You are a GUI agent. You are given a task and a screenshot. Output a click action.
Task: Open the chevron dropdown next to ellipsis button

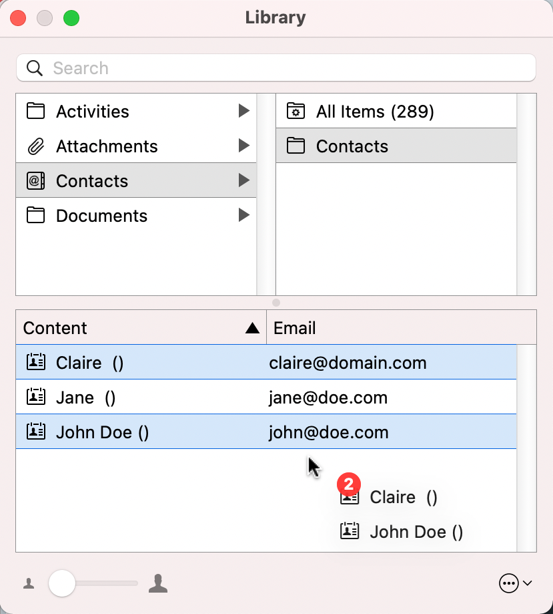pyautogui.click(x=527, y=583)
